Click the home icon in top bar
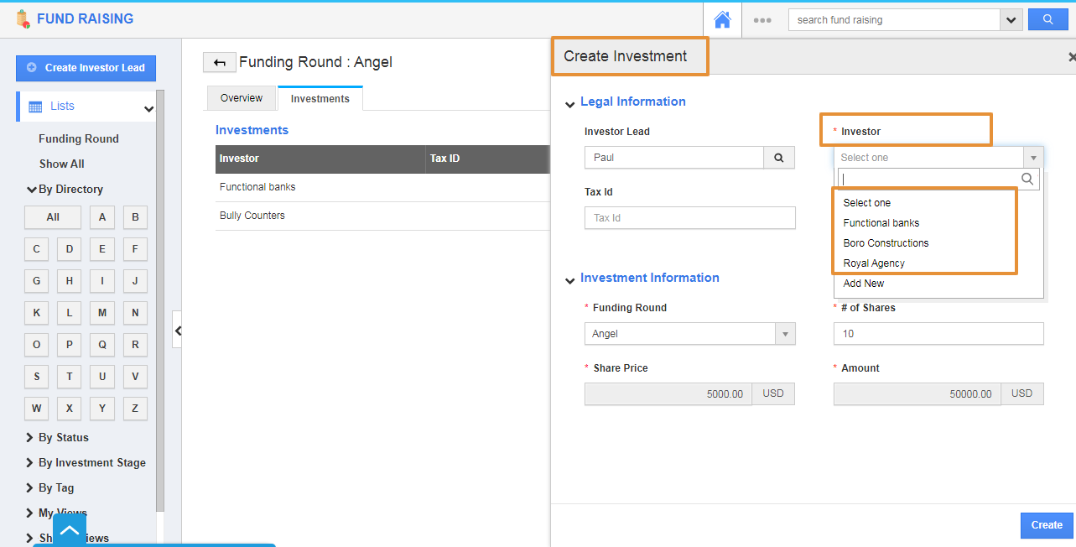Viewport: 1076px width, 547px height. 722,19
